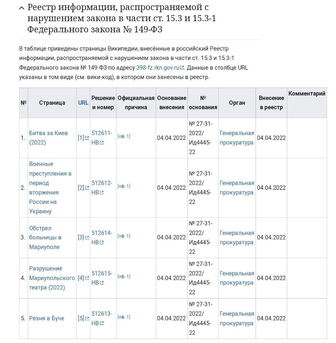Click the external link icon beside [5]
The width and height of the screenshot is (336, 343).
click(x=86, y=318)
